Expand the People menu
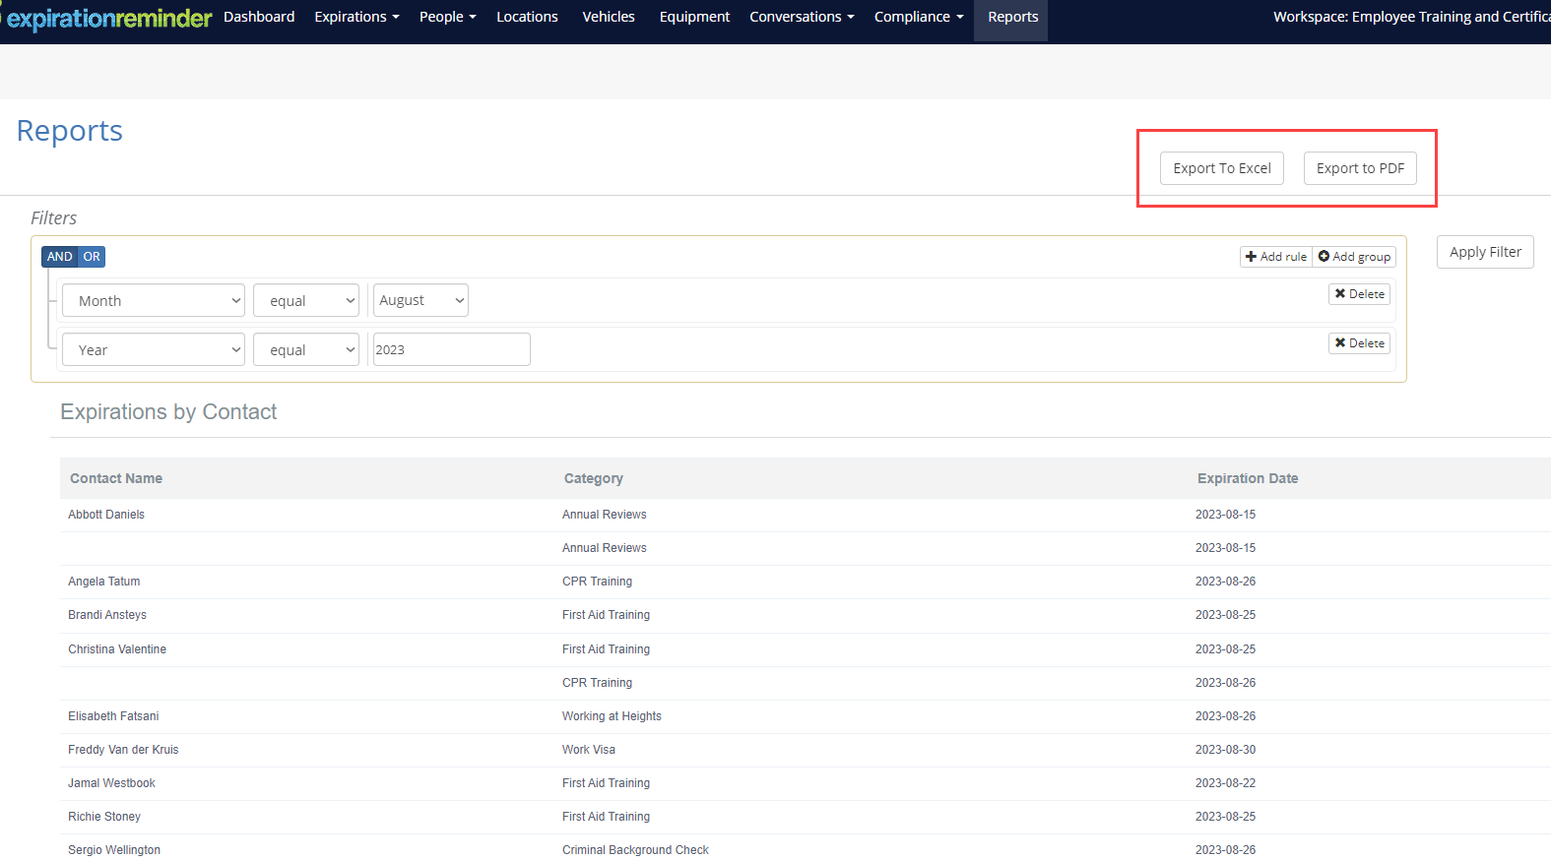Screen dimensions: 1551x860 pos(447,17)
